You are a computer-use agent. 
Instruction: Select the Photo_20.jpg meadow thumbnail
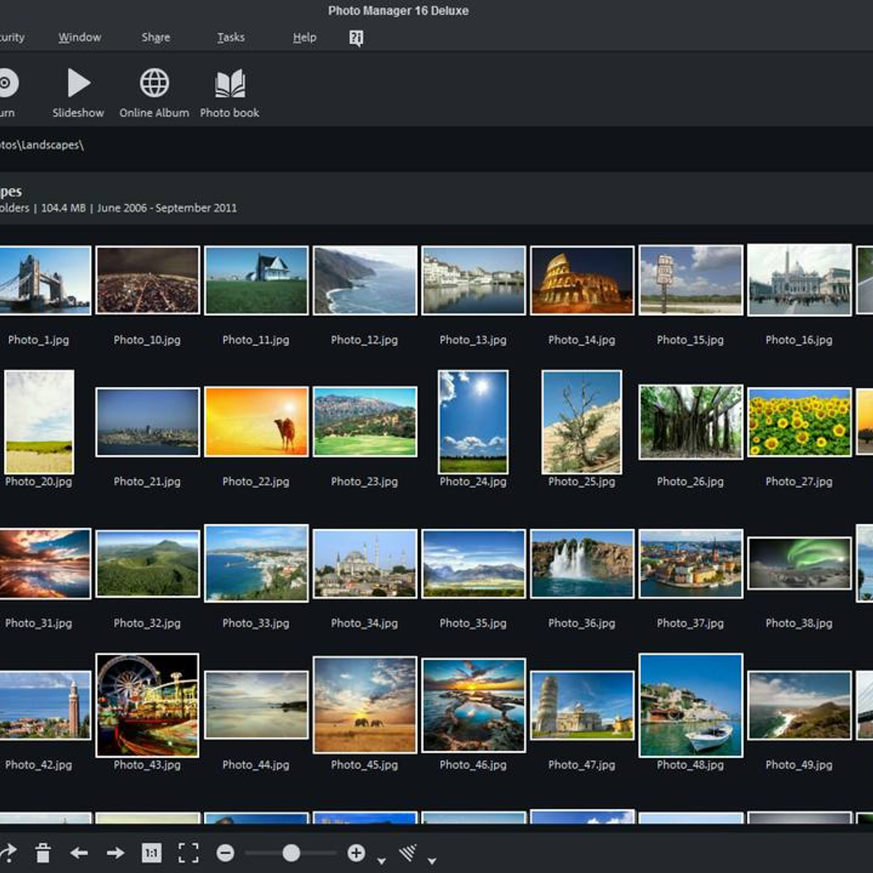pyautogui.click(x=39, y=422)
